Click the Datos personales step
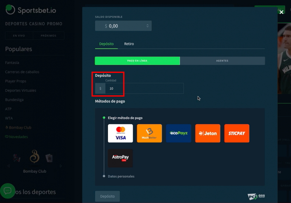This screenshot has width=291, height=203. point(121,176)
